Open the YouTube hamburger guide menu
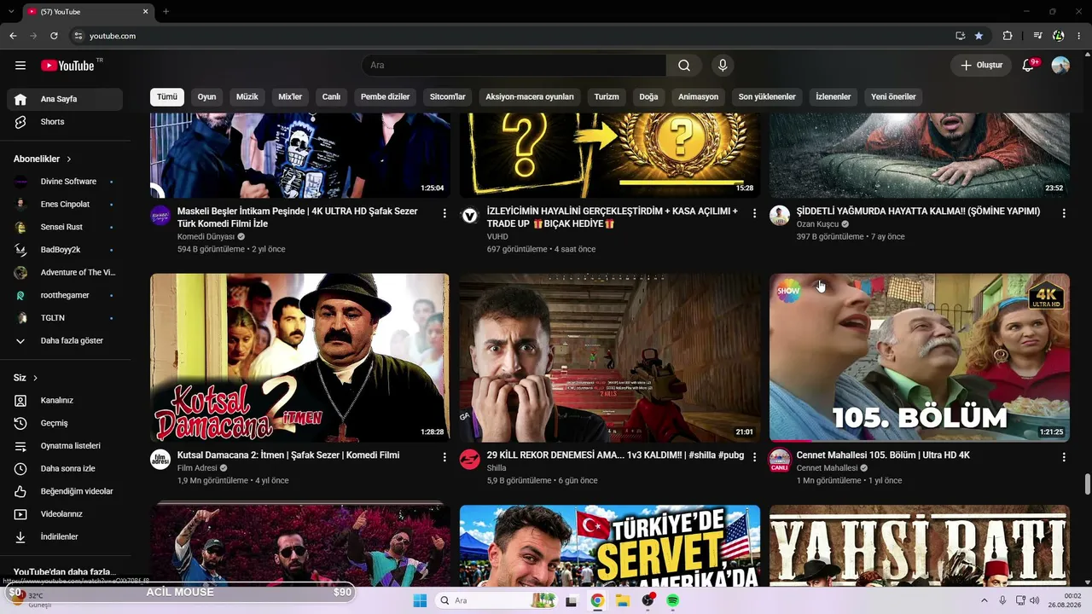The width and height of the screenshot is (1092, 614). tap(20, 66)
